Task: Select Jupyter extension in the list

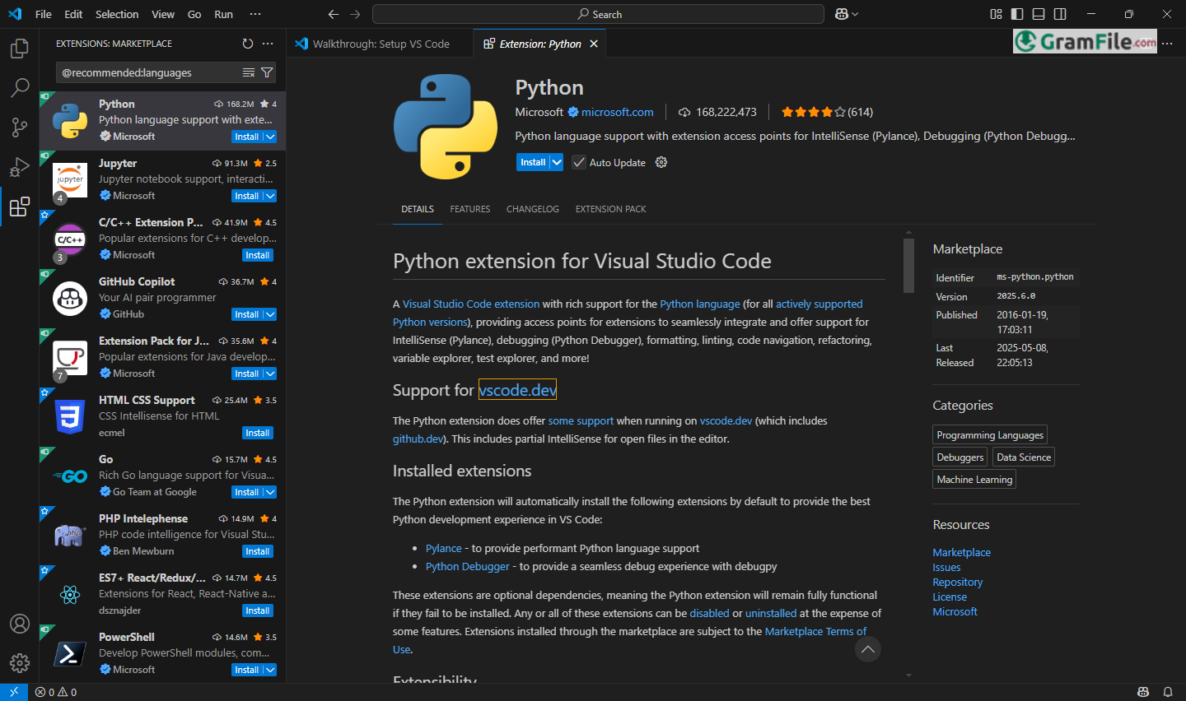Action: click(x=163, y=179)
